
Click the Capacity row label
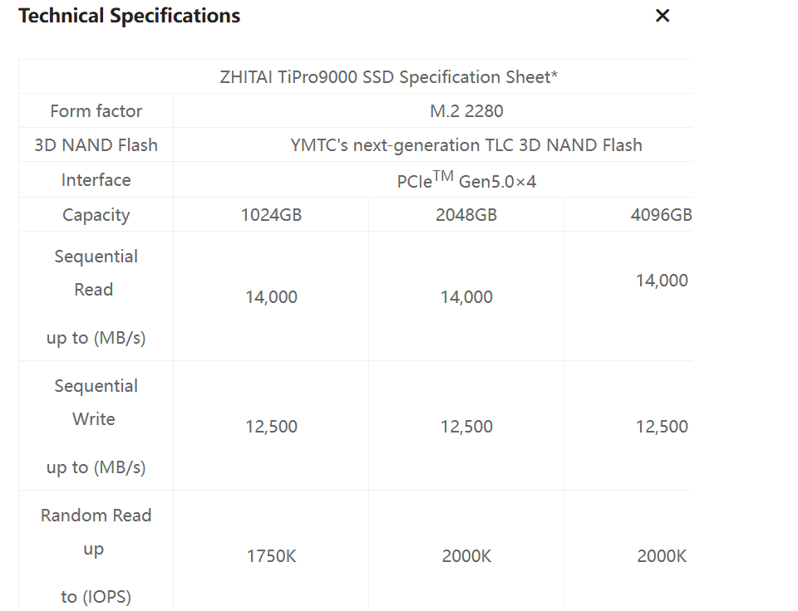click(96, 215)
